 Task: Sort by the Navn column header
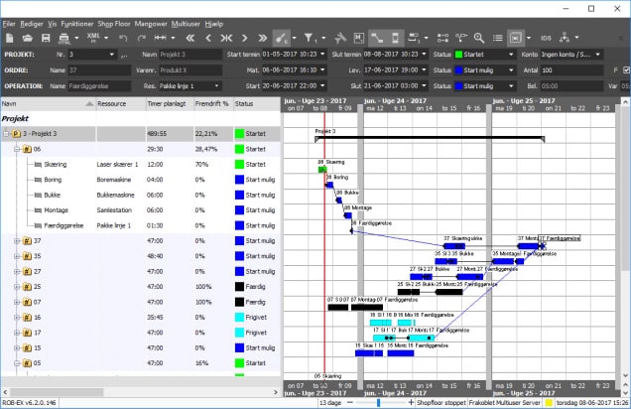pyautogui.click(x=48, y=104)
